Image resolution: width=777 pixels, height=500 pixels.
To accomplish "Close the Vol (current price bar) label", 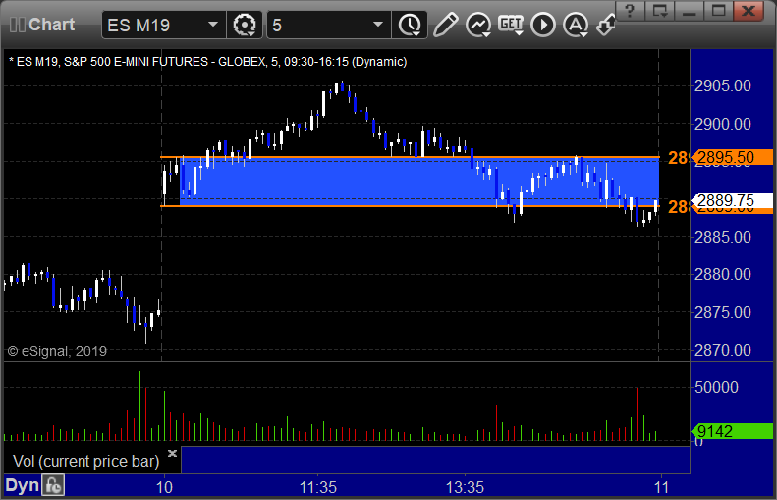I will coord(172,454).
